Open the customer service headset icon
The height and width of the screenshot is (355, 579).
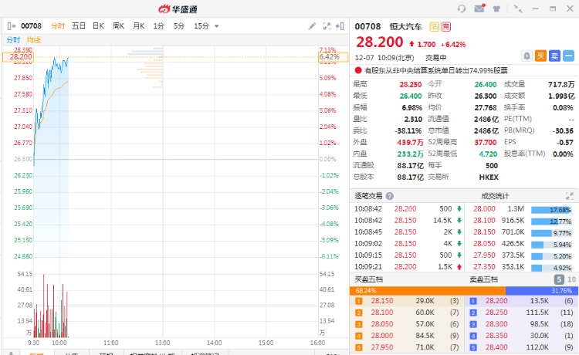point(462,8)
